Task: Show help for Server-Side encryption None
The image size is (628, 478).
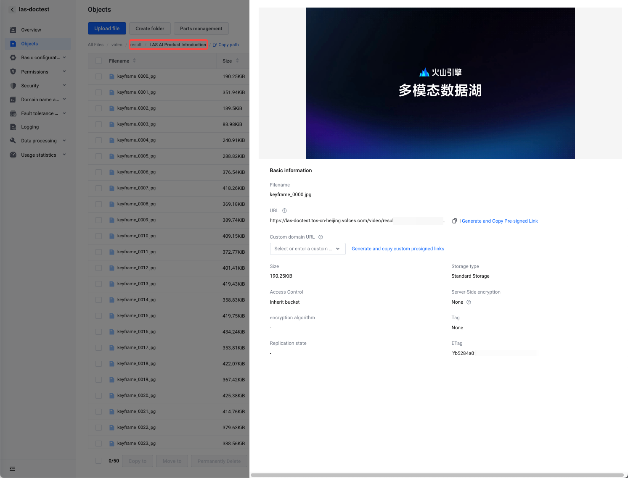Action: tap(469, 302)
